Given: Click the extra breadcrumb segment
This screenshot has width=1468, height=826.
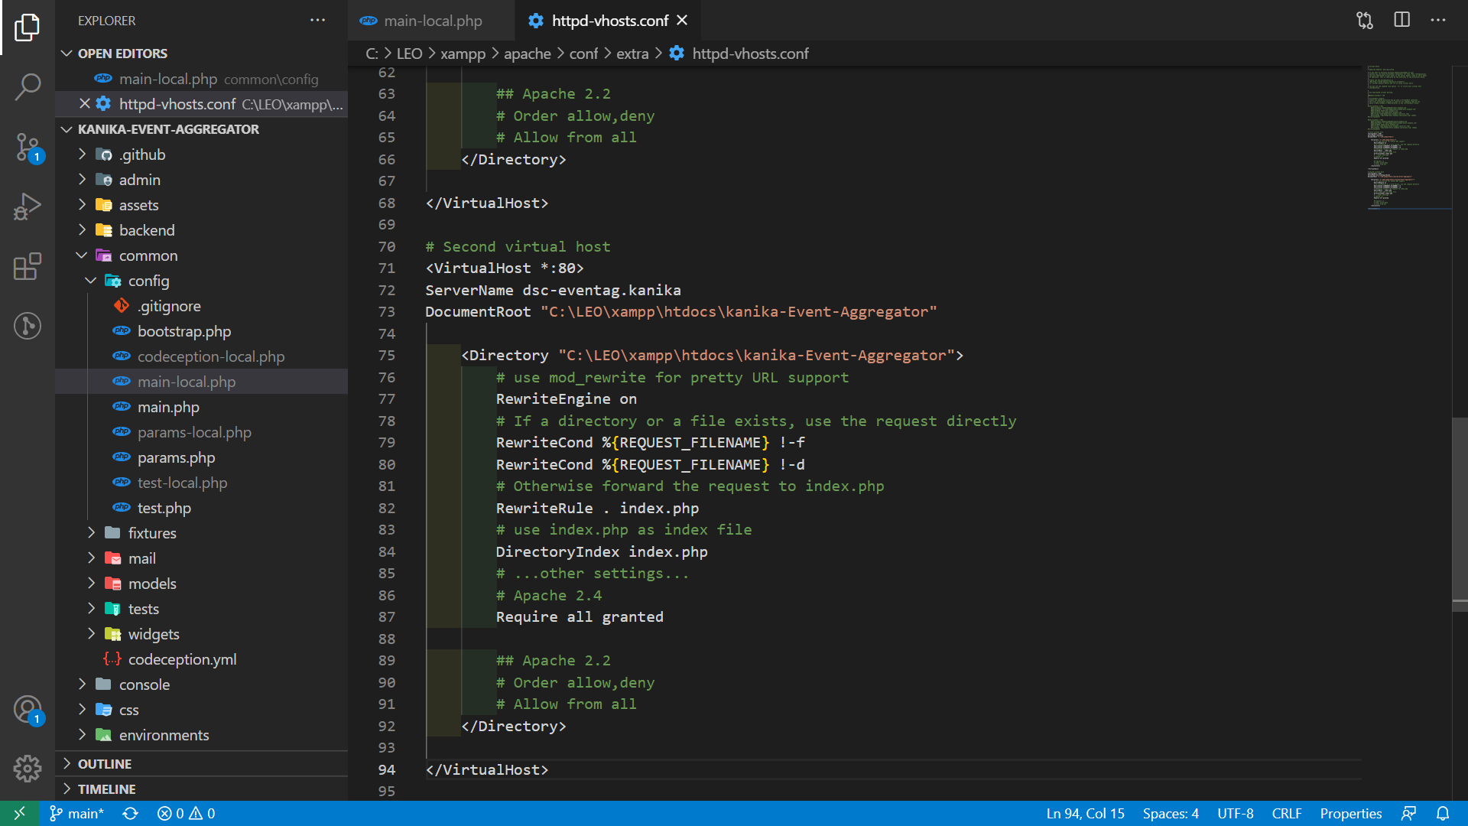Looking at the screenshot, I should point(632,53).
